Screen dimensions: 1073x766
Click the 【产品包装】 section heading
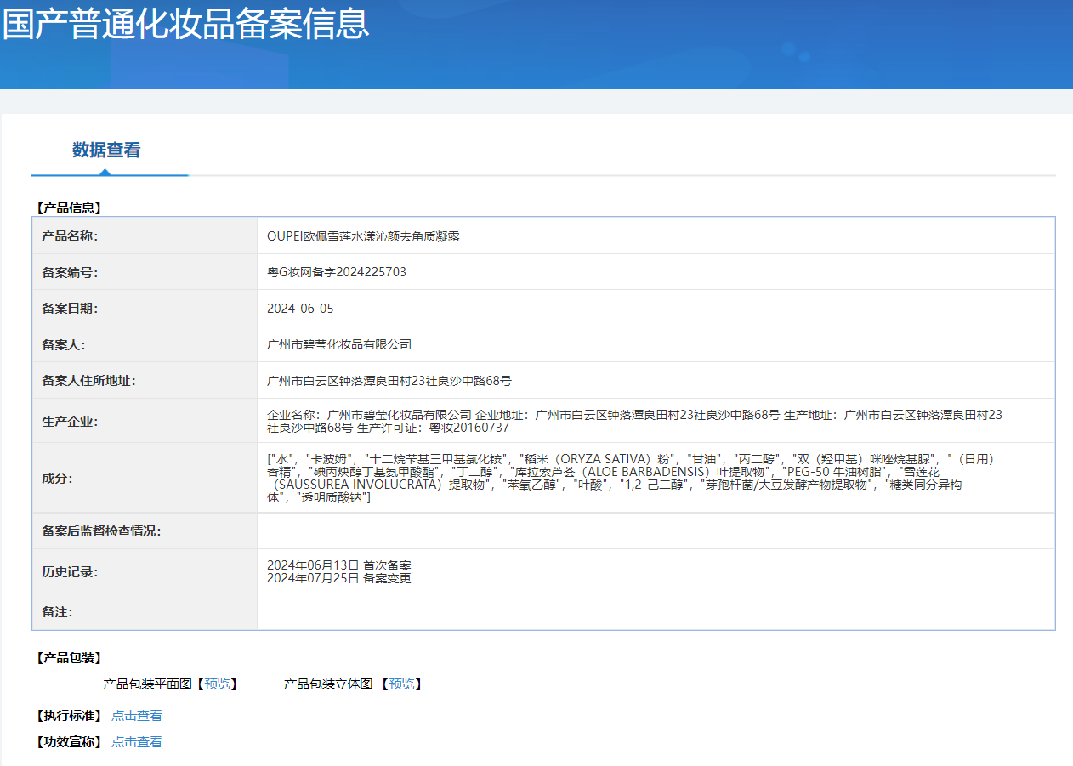click(69, 658)
